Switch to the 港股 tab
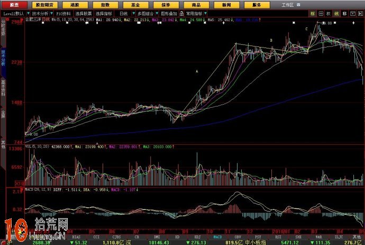 75,5
